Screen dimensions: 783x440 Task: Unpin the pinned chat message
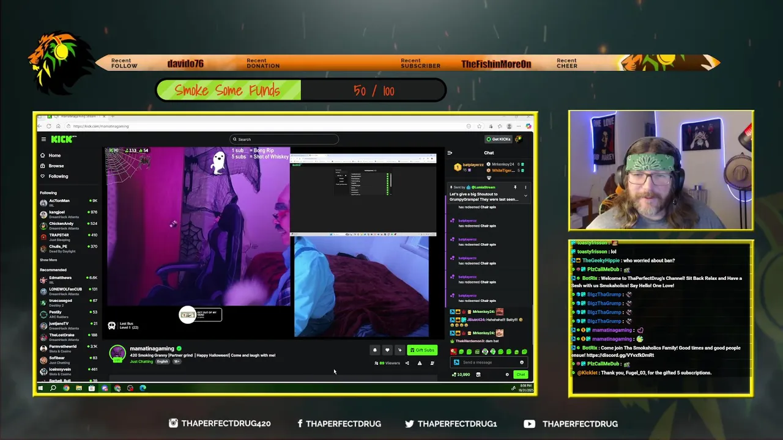pyautogui.click(x=515, y=187)
